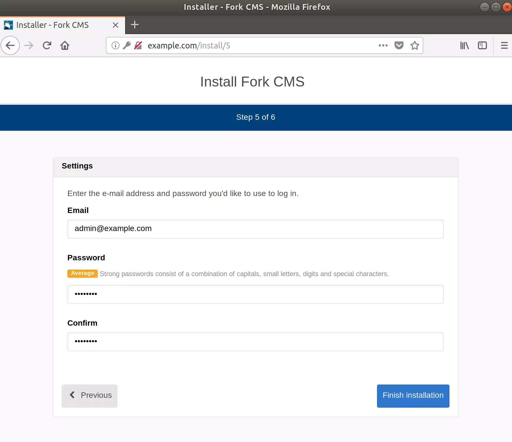
Task: Click the insecure connection crossed padlock icon
Action: pos(138,45)
